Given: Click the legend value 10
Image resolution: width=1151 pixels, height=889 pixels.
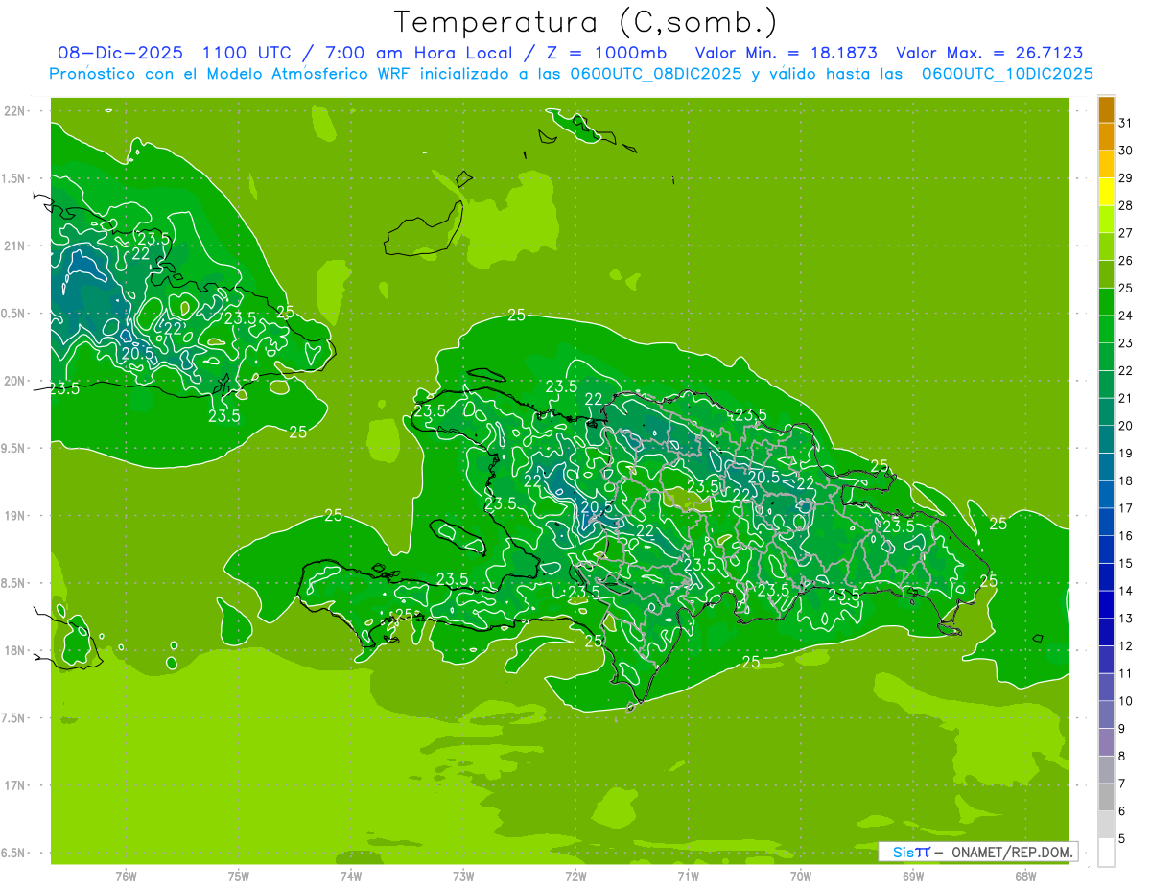Looking at the screenshot, I should [x=1126, y=701].
